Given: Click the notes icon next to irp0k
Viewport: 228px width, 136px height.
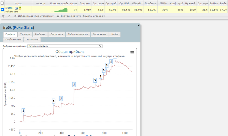Looking at the screenshot, I should (16, 8).
